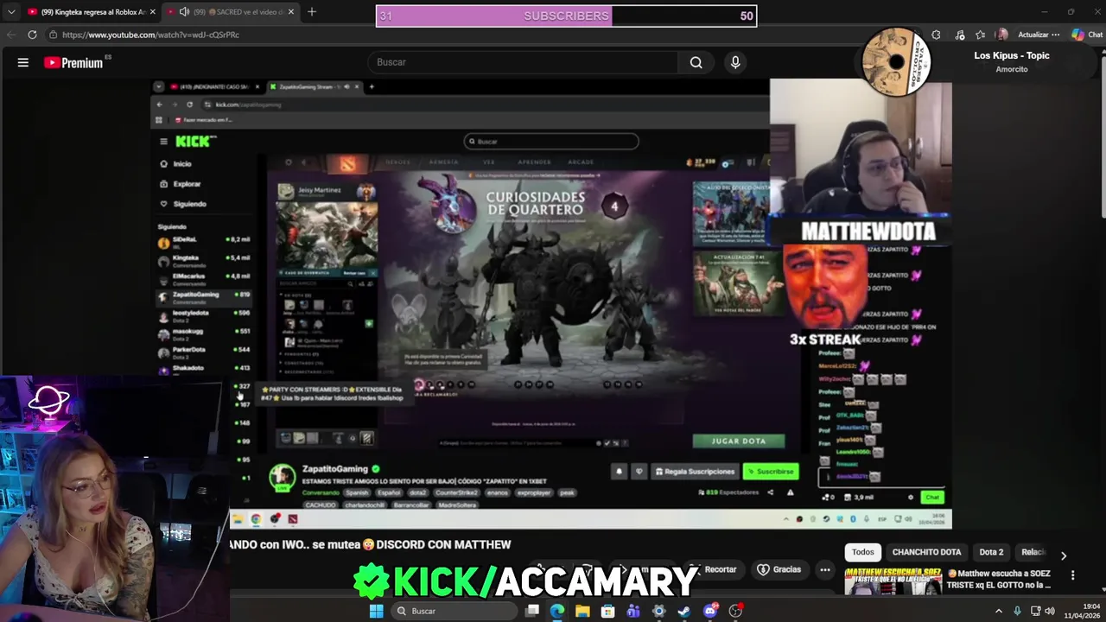The height and width of the screenshot is (622, 1106).
Task: Click the green Suscribirse button in video
Action: pos(770,472)
